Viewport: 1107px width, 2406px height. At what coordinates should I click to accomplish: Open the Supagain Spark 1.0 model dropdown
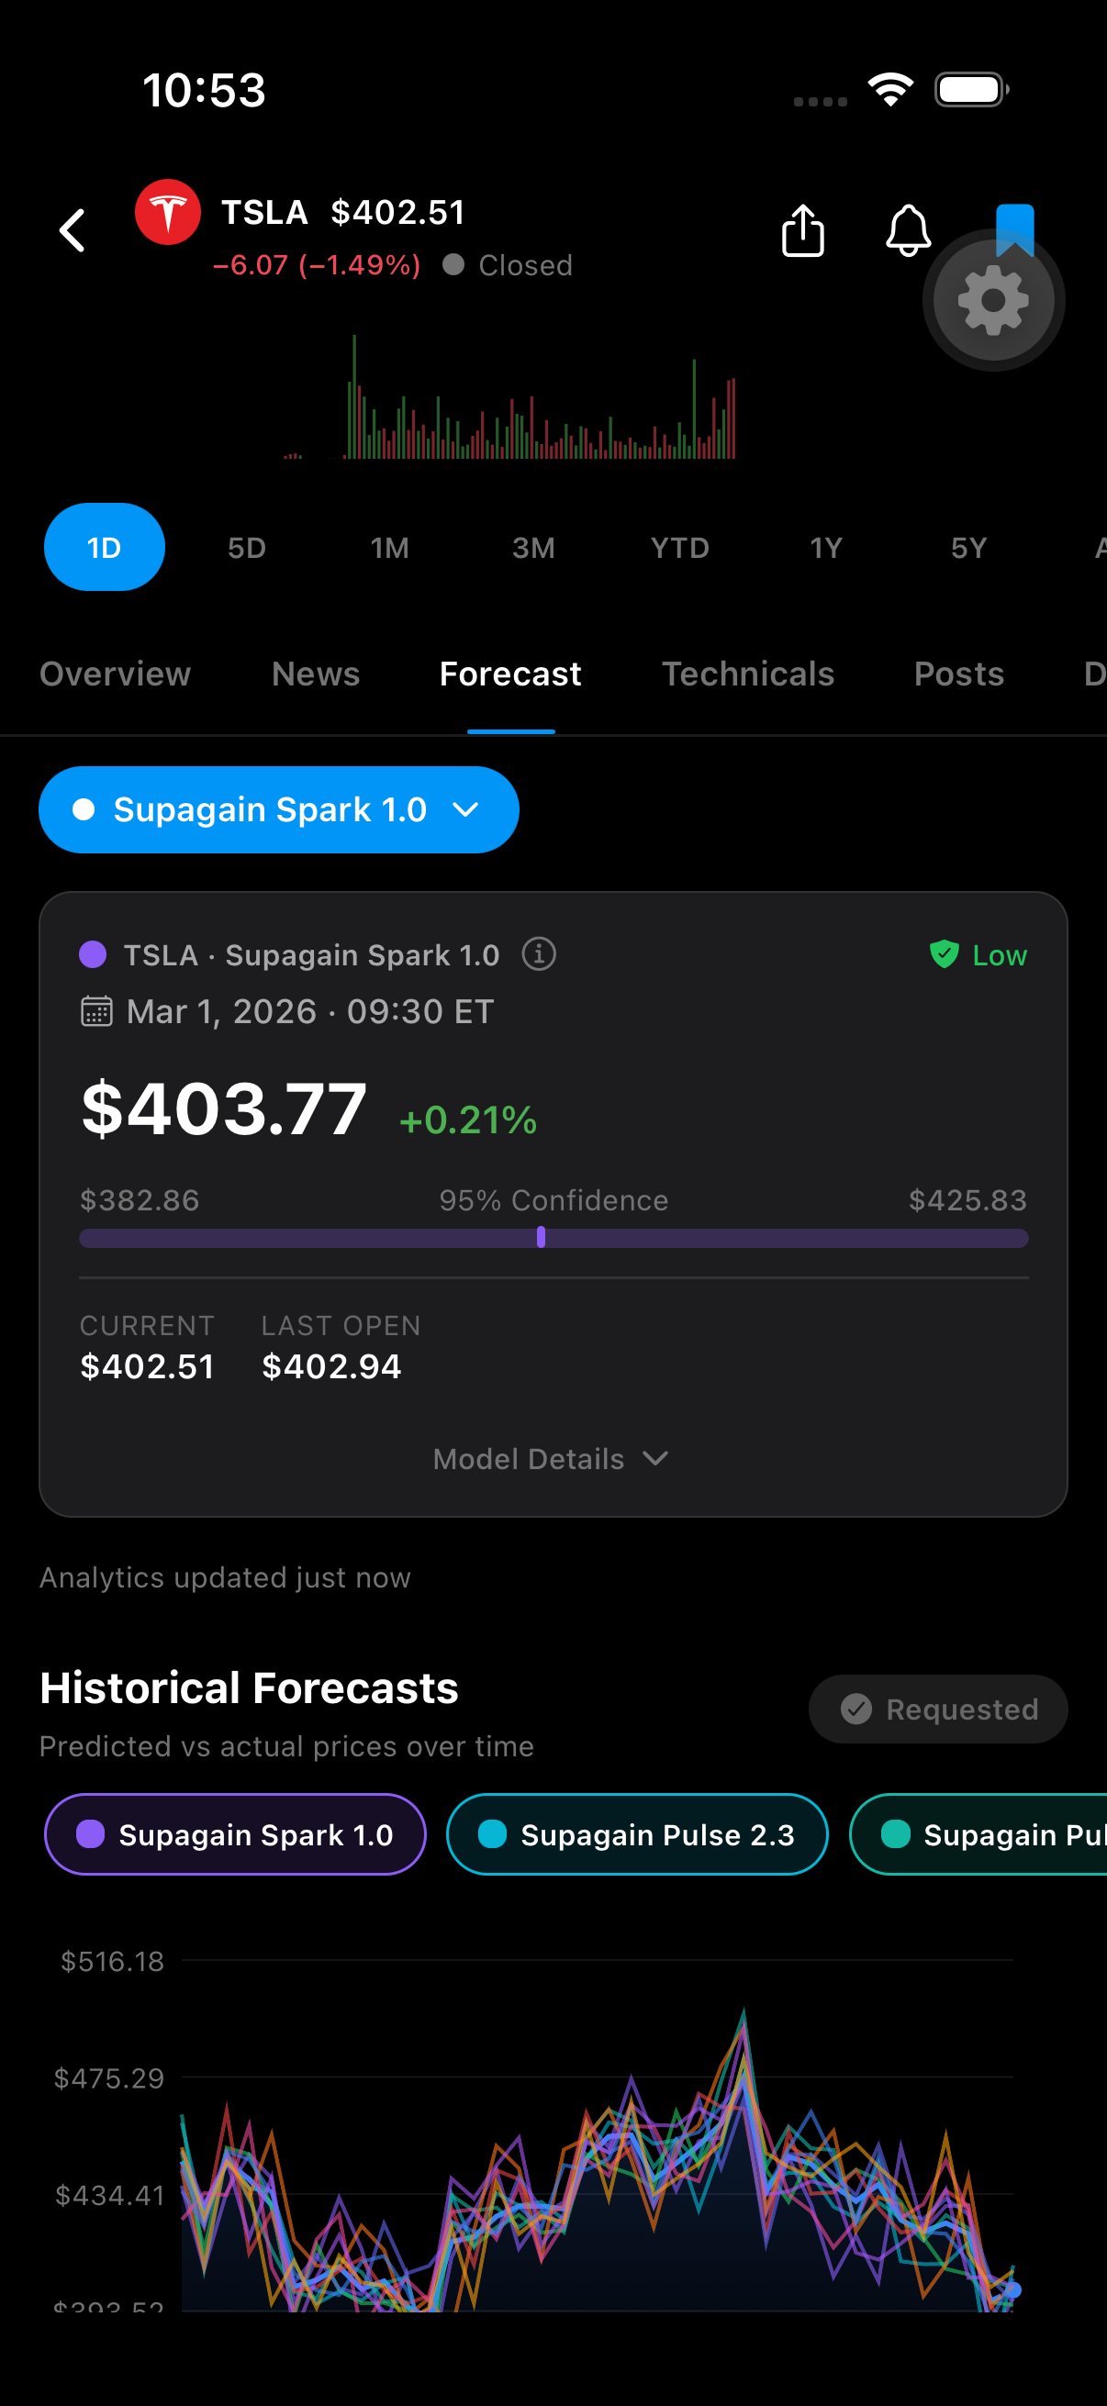[x=278, y=809]
